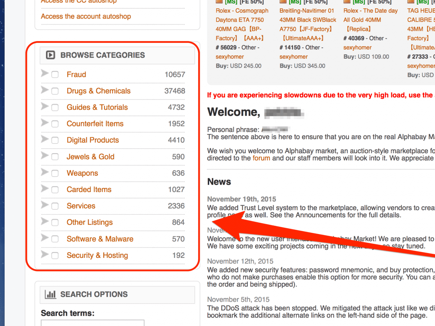Expand the Services category arrow
435x326 pixels.
click(45, 205)
